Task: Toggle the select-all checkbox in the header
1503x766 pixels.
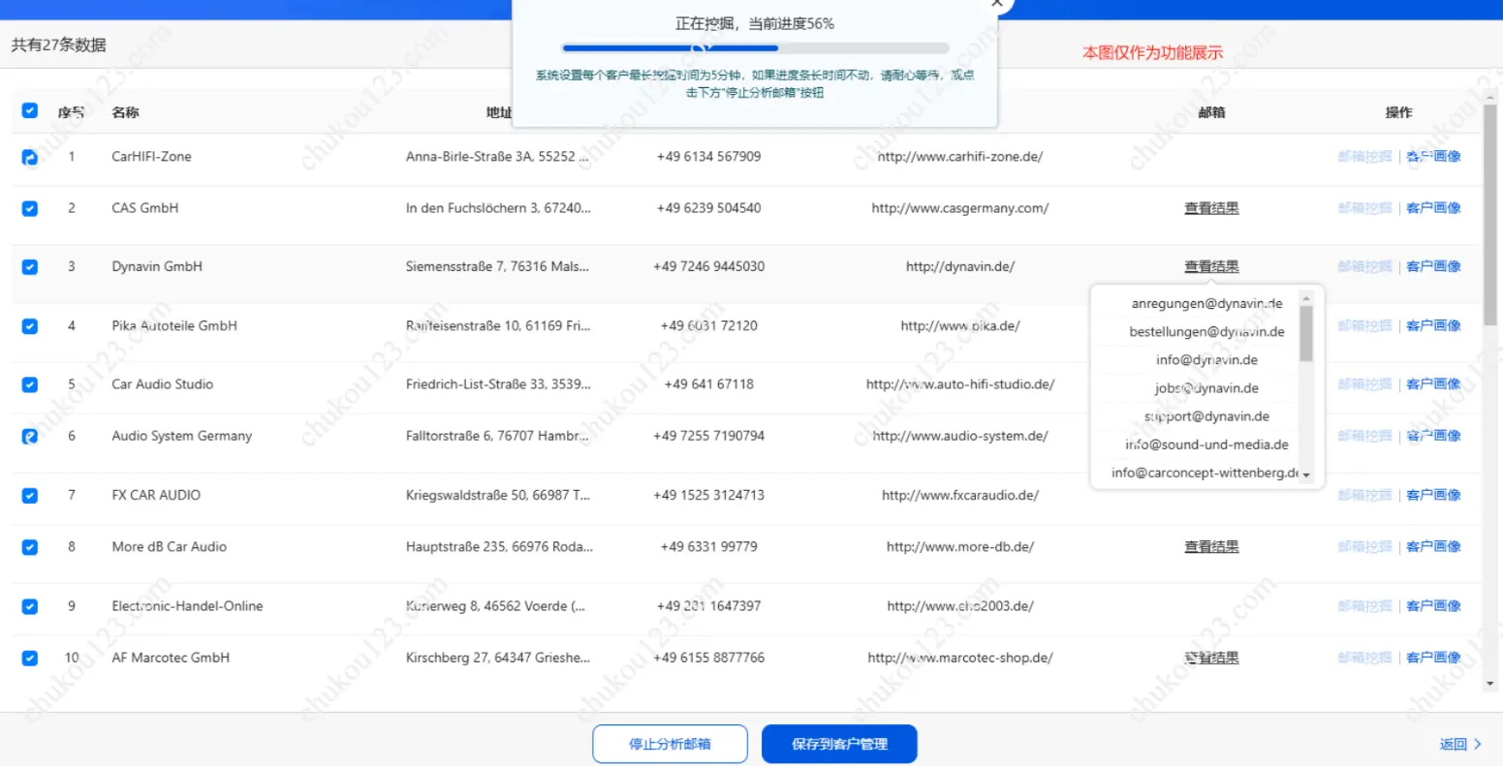Action: (x=30, y=111)
